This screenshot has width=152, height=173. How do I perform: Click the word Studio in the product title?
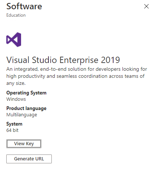coord(44,60)
